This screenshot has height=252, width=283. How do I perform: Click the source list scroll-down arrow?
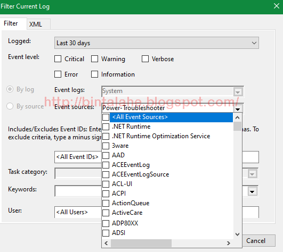point(238,234)
